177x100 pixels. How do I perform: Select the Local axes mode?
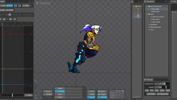click(x=91, y=91)
